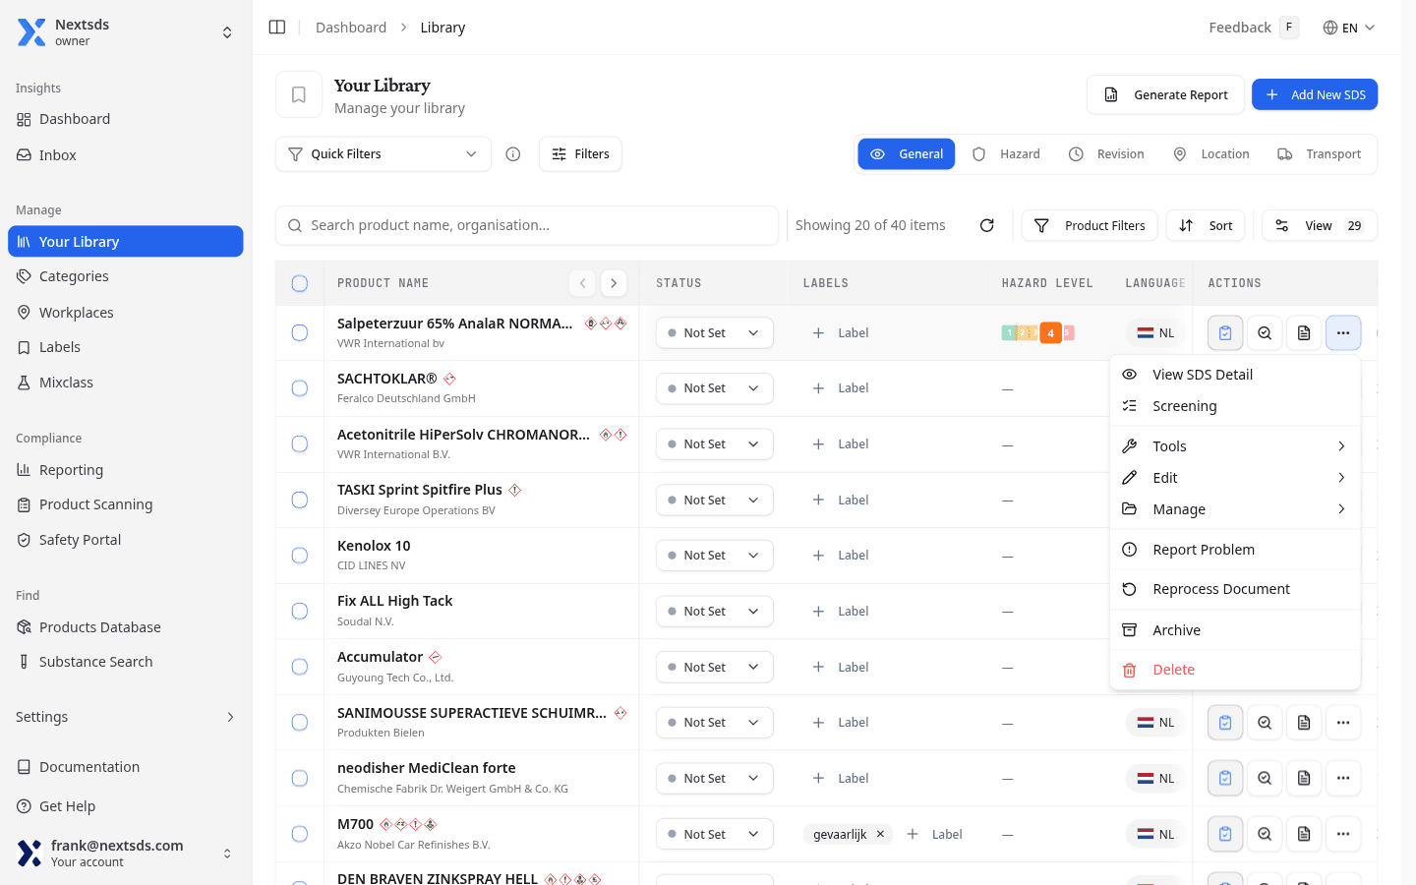1416x885 pixels.
Task: Open the Manage submenu
Action: [1235, 509]
